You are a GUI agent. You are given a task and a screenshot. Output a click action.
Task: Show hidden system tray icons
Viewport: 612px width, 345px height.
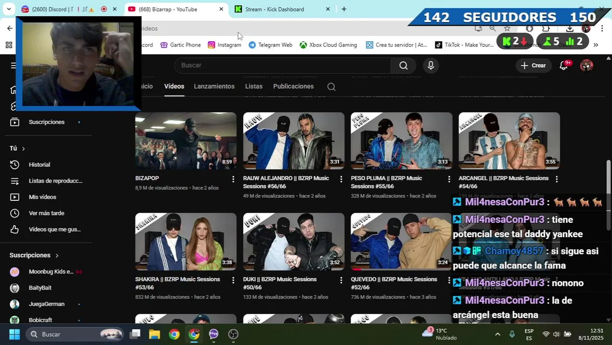(497, 334)
